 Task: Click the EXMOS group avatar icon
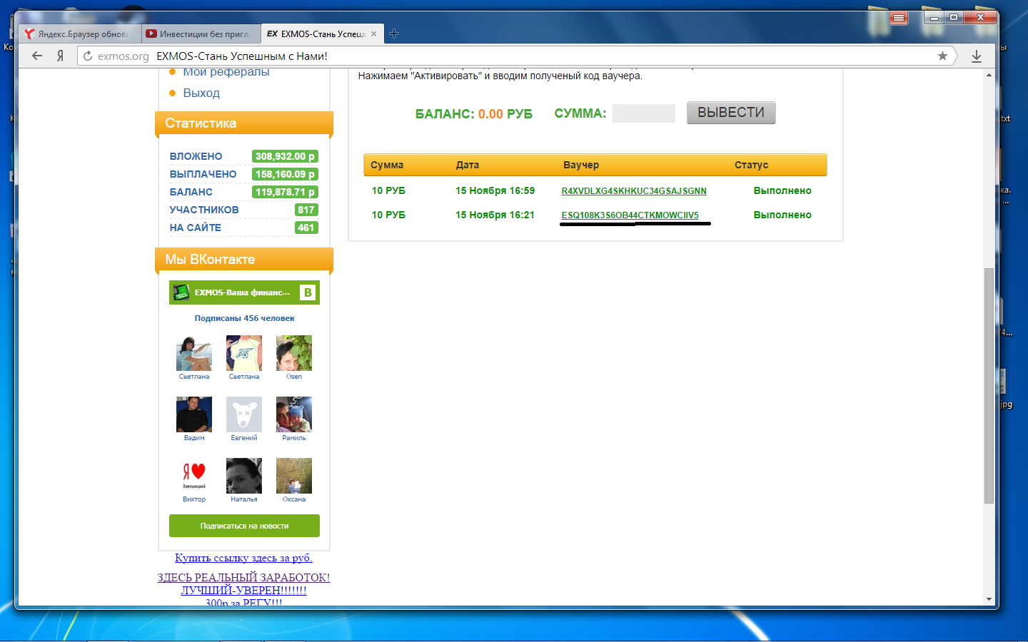click(x=181, y=292)
